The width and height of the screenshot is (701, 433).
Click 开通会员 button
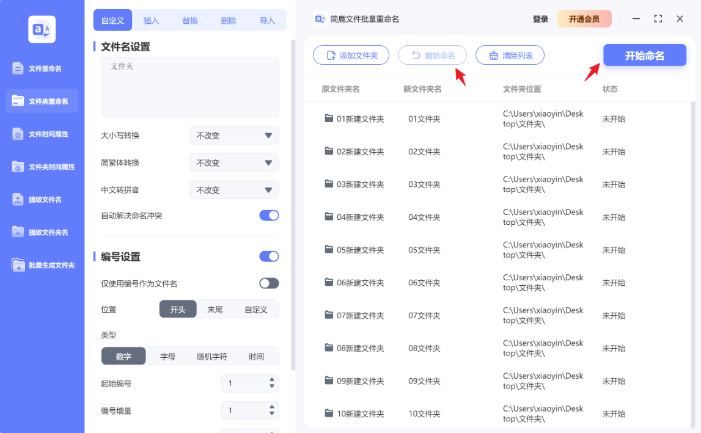[x=584, y=19]
